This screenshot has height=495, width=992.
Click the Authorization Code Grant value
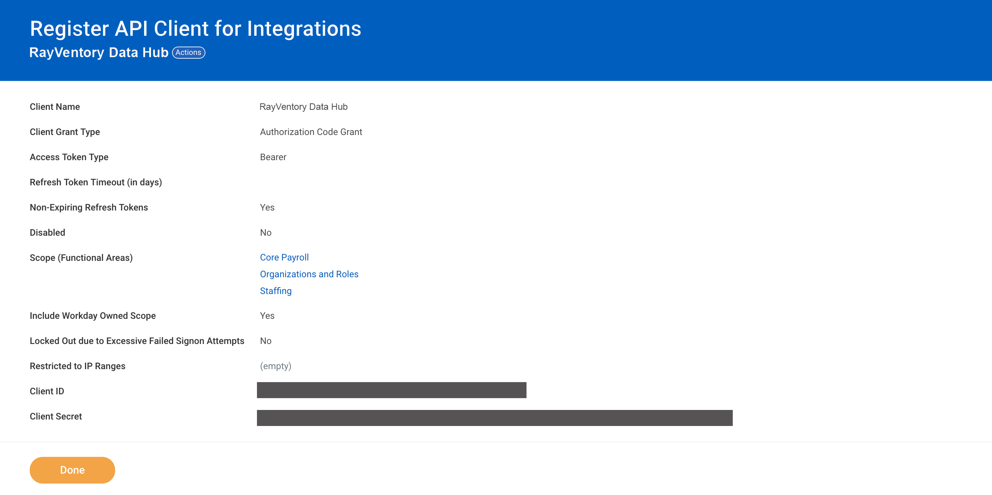(x=311, y=132)
